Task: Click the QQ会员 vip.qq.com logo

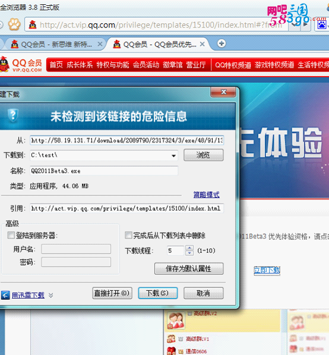Action: pos(21,65)
